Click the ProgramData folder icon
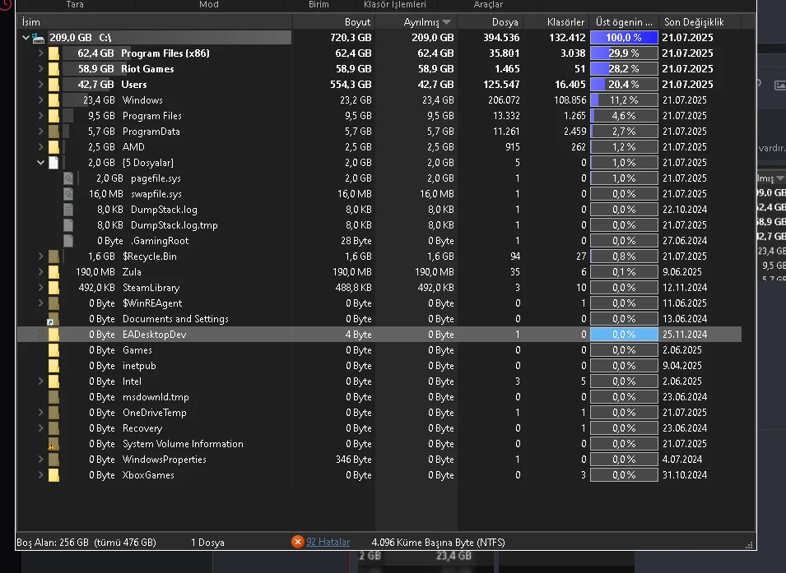The image size is (786, 573). [53, 132]
